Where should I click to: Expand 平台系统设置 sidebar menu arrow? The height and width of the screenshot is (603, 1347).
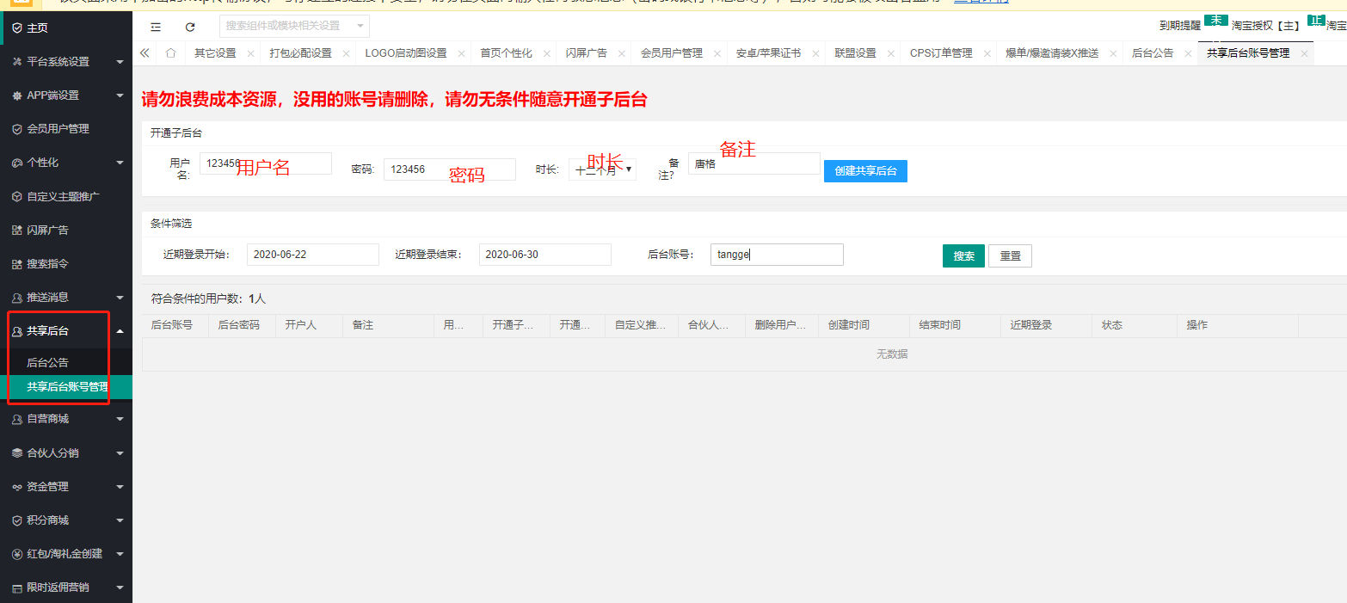click(x=120, y=62)
